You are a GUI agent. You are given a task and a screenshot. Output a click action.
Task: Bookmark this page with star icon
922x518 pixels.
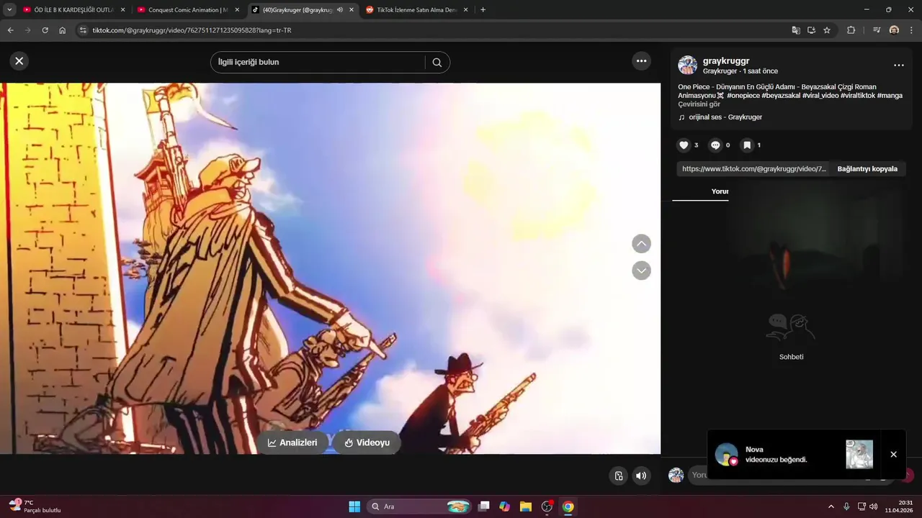point(827,30)
